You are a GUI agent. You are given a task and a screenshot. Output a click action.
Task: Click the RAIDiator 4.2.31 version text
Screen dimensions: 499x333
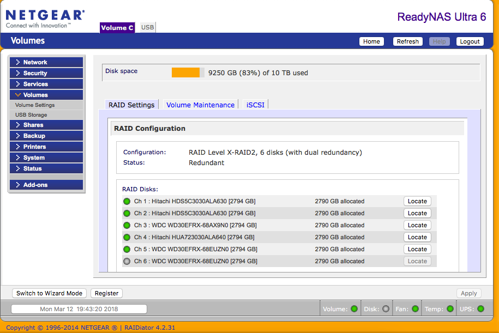[149, 328]
